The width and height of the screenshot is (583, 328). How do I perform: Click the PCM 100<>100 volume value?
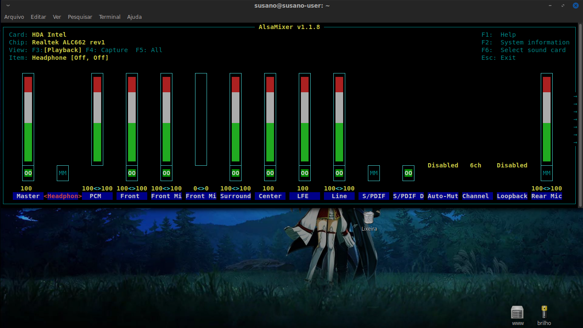[97, 188]
